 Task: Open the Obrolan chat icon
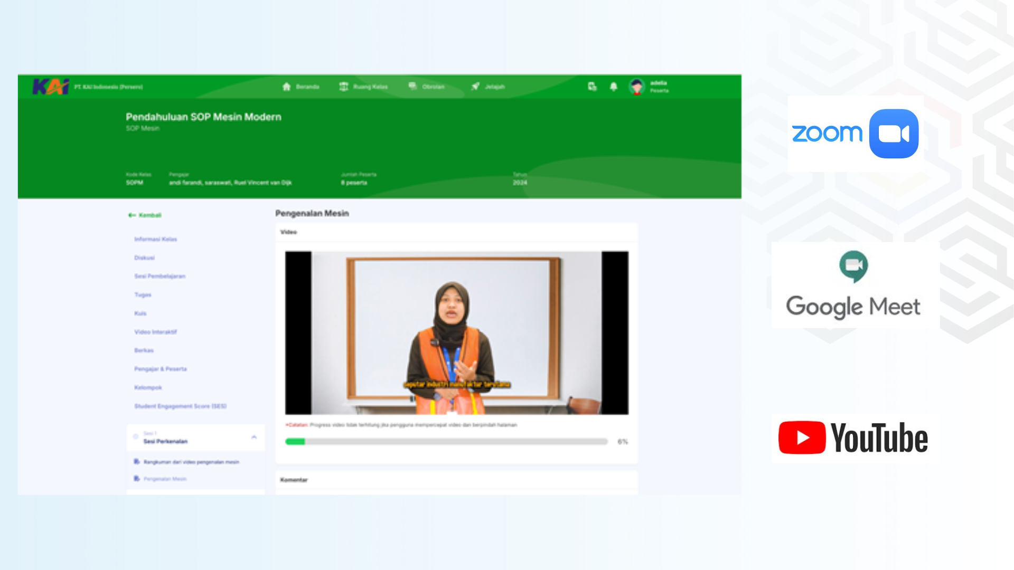tap(412, 86)
